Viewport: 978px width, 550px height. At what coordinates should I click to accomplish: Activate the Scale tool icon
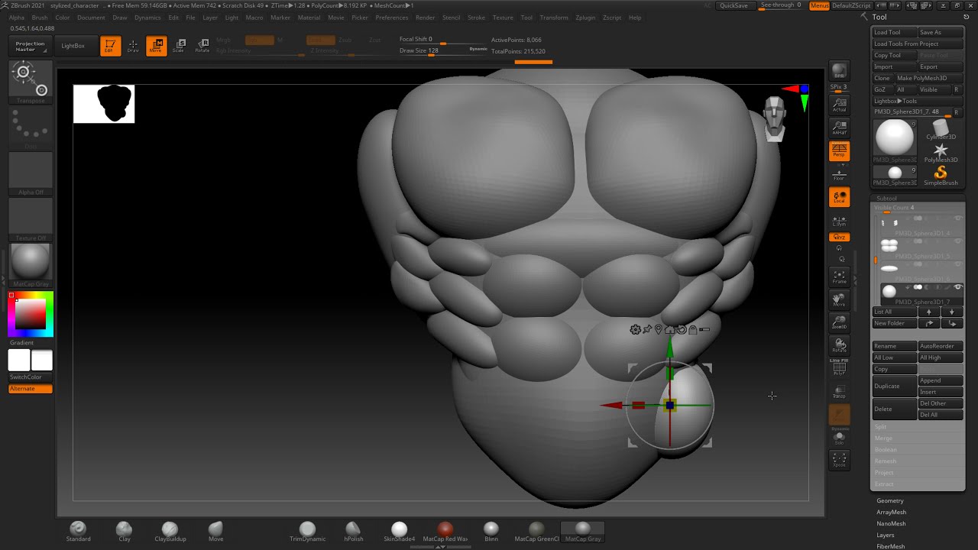click(x=179, y=46)
